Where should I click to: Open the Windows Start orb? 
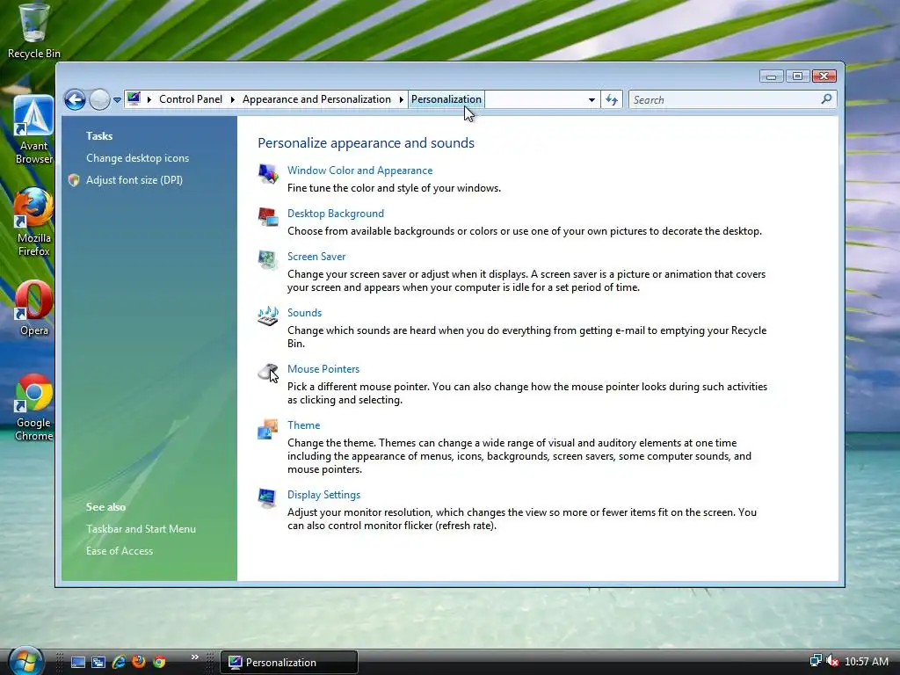click(25, 661)
